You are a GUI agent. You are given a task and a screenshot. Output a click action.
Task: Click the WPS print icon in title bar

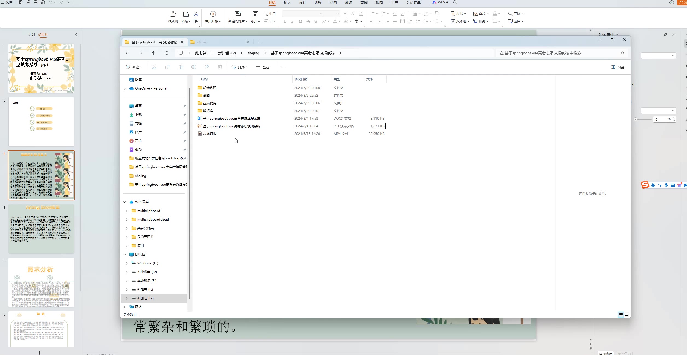tap(36, 2)
